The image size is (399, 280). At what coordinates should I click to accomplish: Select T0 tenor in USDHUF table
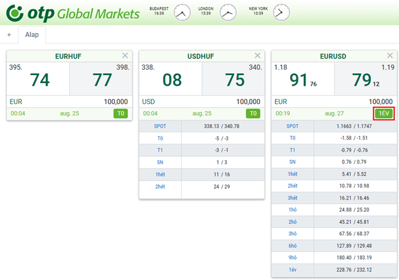[160, 138]
